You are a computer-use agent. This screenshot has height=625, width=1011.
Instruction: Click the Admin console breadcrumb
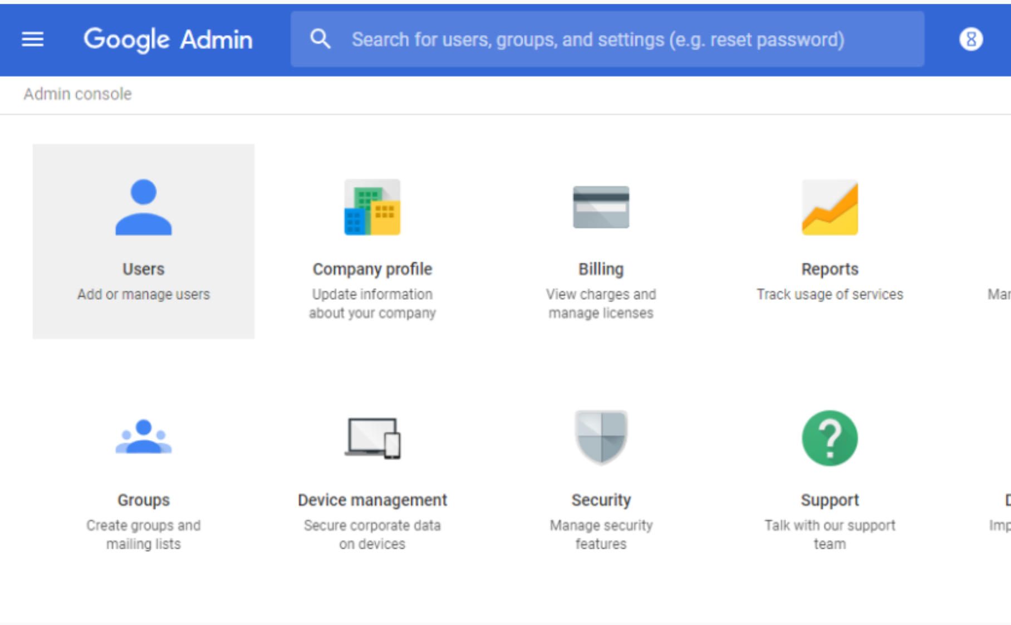[77, 94]
